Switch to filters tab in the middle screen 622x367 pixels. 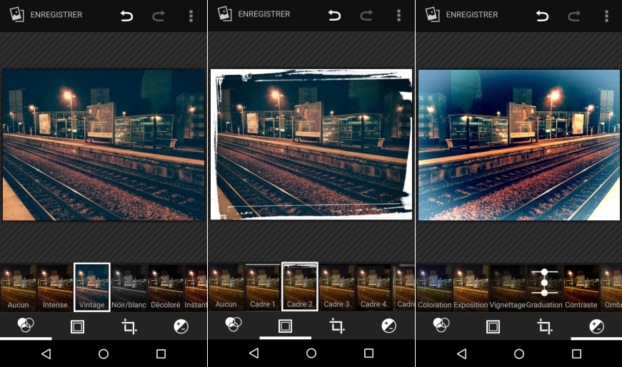pyautogui.click(x=234, y=325)
